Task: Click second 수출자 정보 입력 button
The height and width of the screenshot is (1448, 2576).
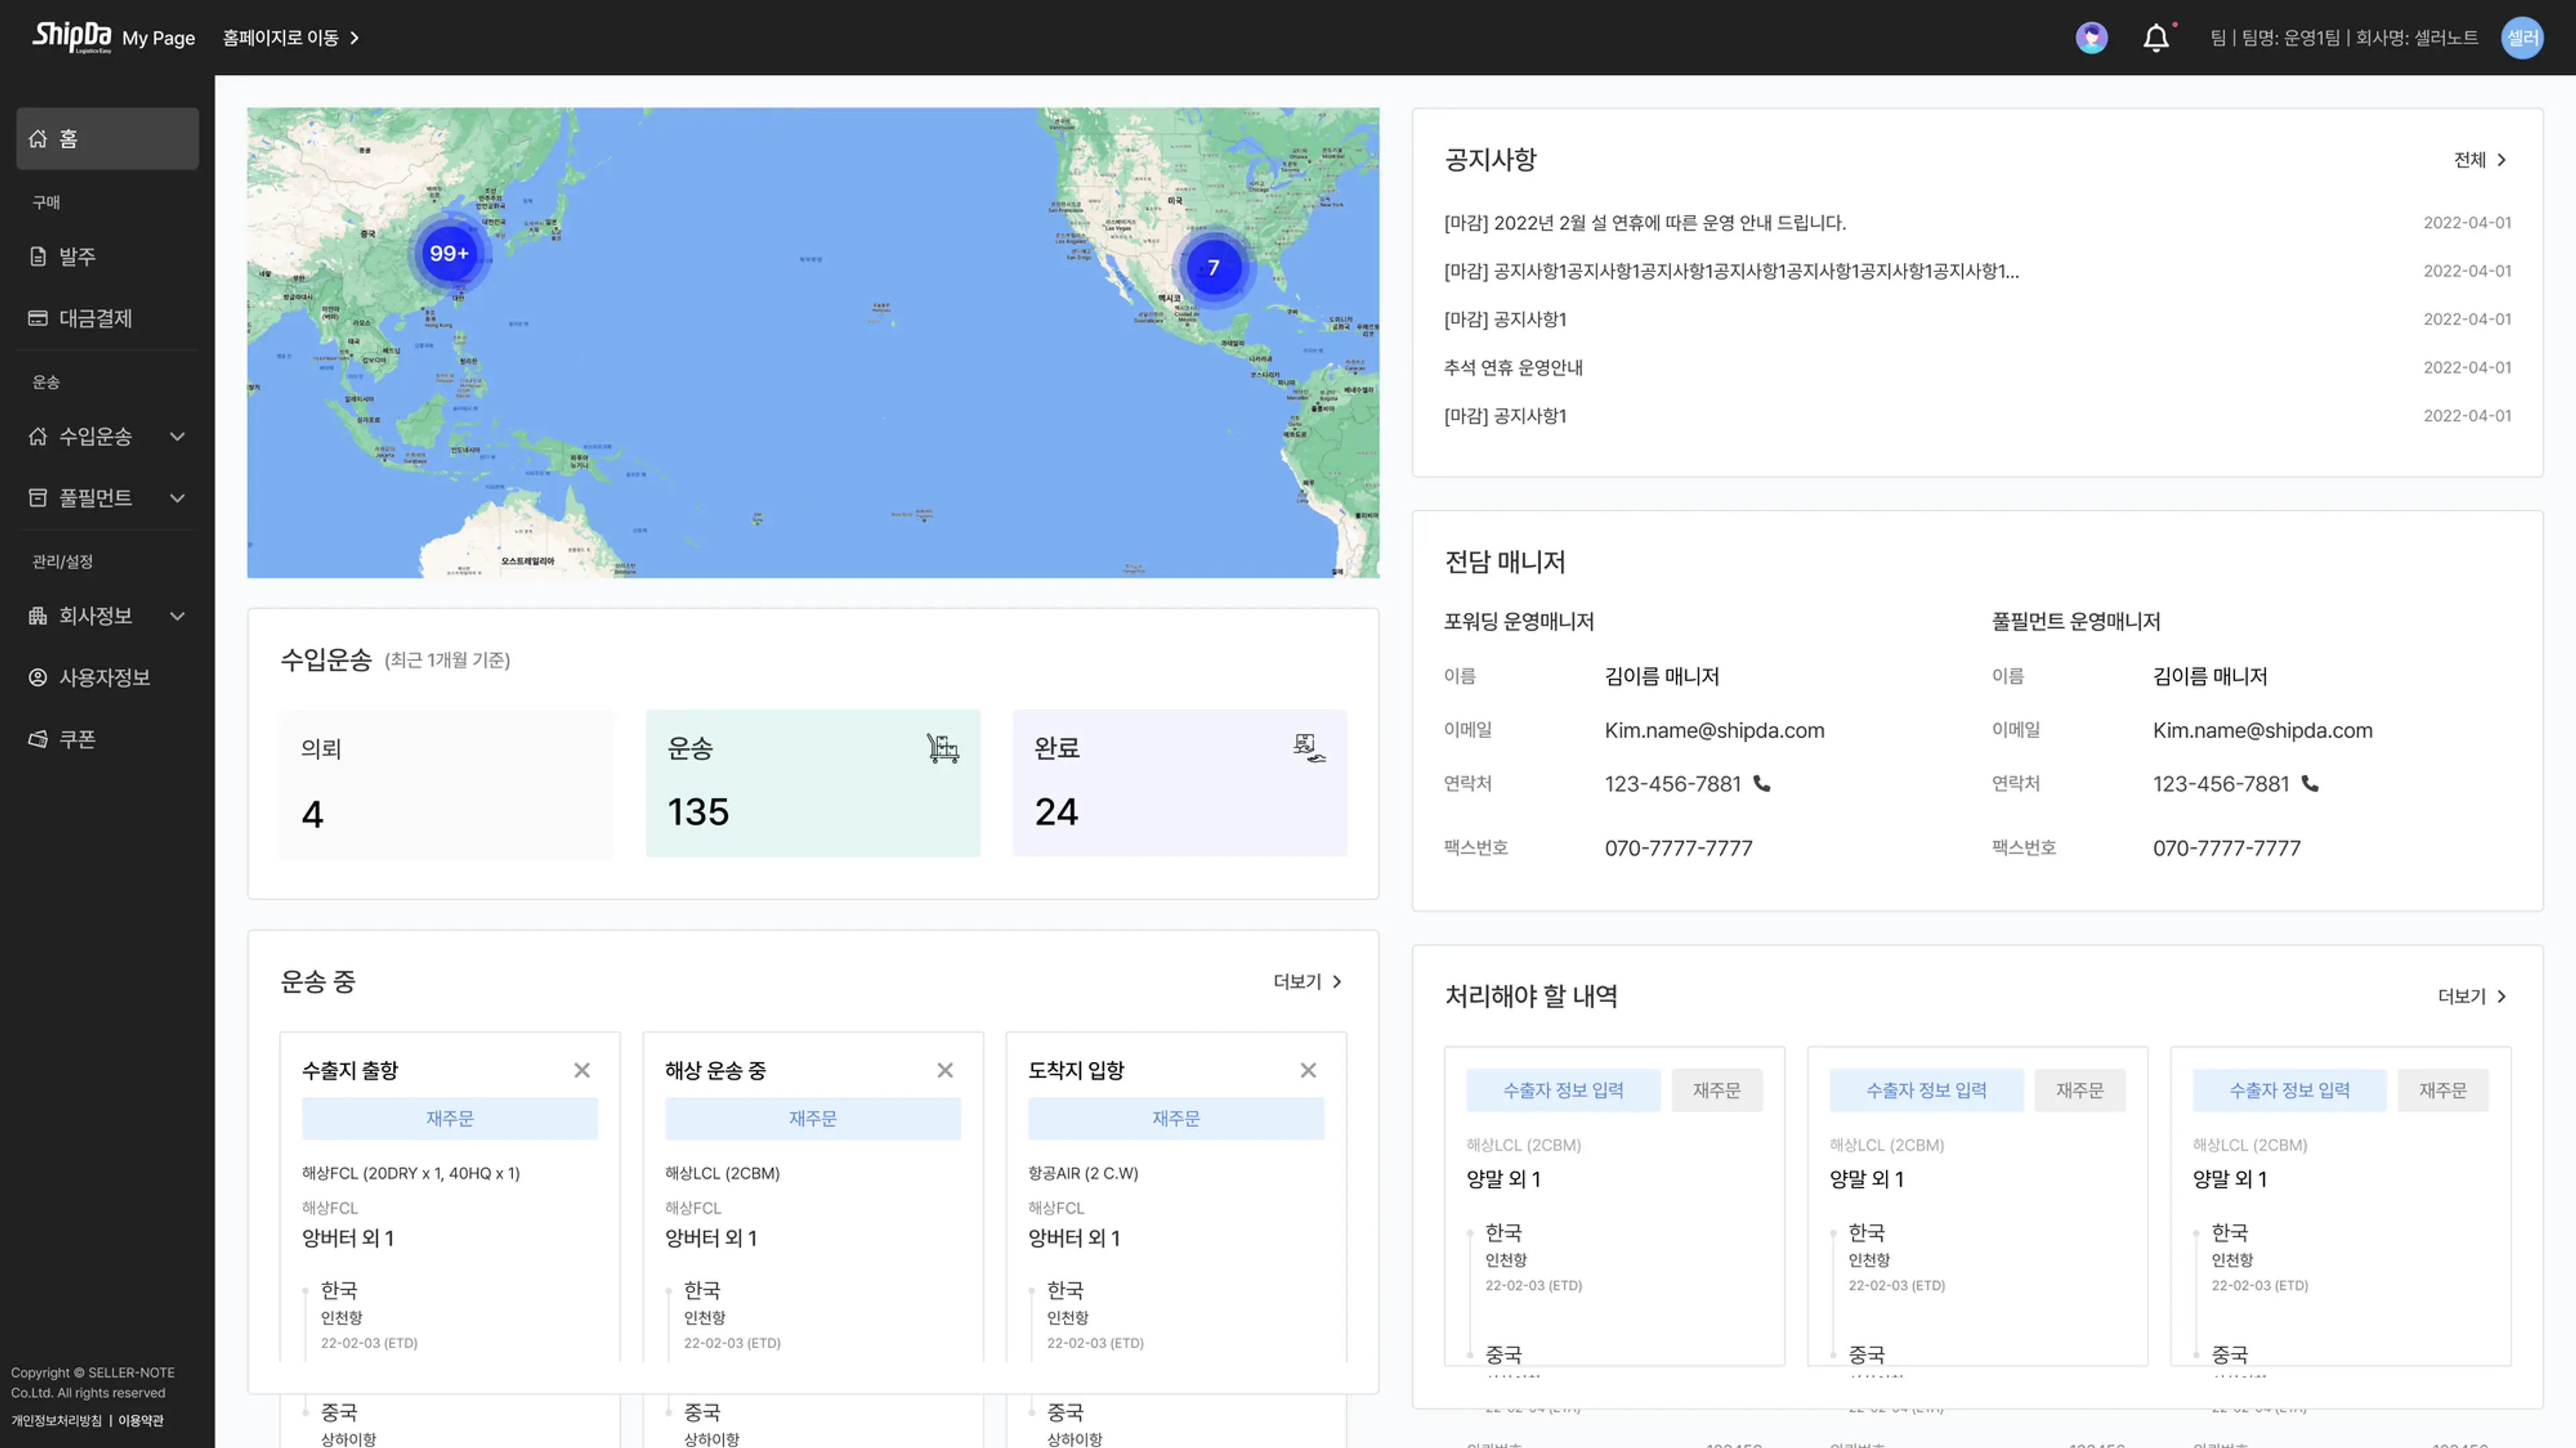Action: coord(1926,1090)
